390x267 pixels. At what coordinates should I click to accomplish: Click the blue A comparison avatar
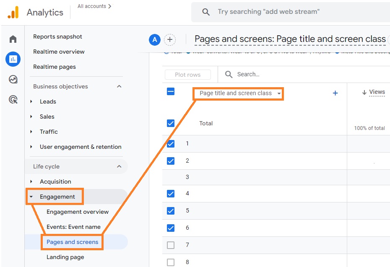click(x=155, y=40)
